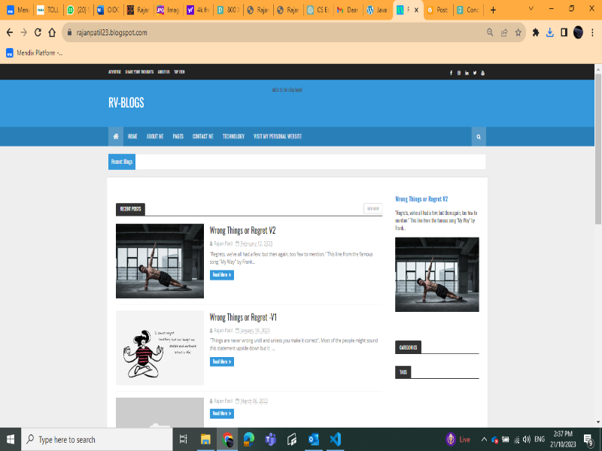Bookmark this page with the star icon
This screenshot has height=451, width=602.
click(x=518, y=32)
